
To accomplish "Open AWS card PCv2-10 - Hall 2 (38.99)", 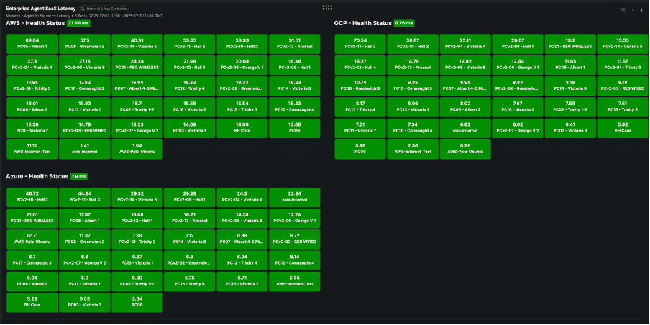I will coord(242,44).
